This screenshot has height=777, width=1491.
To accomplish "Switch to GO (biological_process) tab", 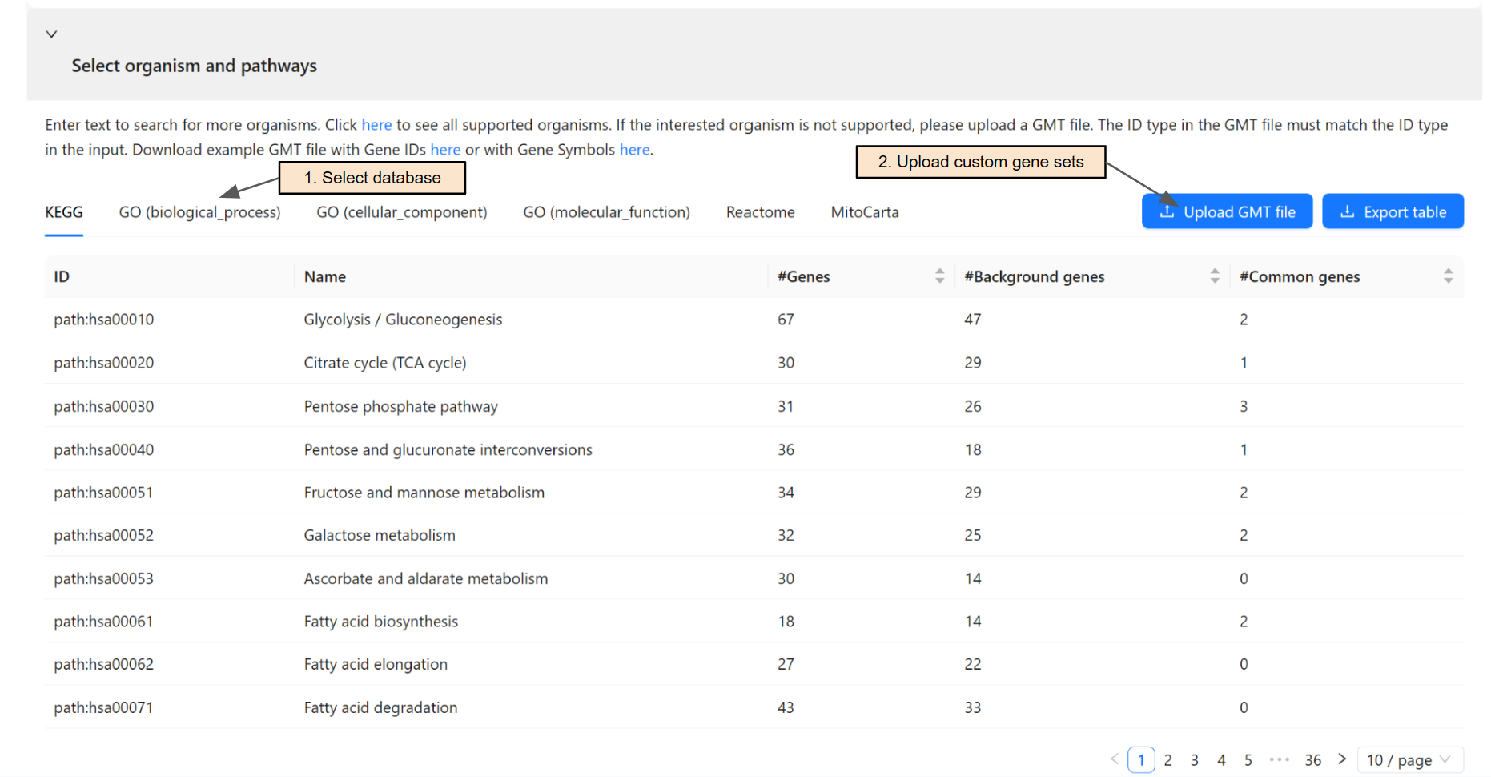I will tap(199, 212).
